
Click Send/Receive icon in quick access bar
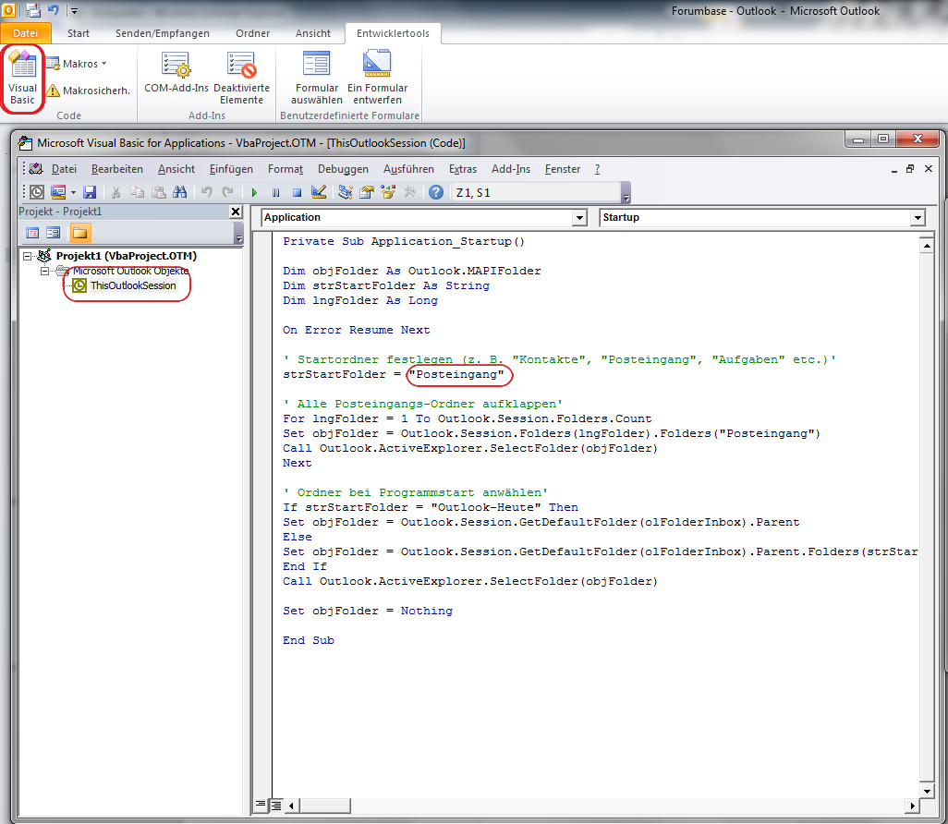click(33, 10)
